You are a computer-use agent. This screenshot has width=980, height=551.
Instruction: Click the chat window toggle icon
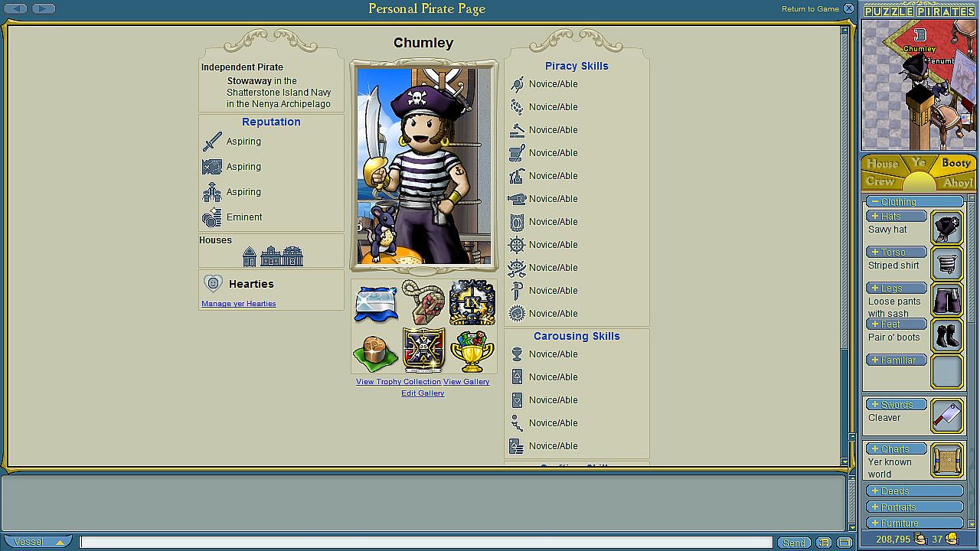tap(844, 543)
